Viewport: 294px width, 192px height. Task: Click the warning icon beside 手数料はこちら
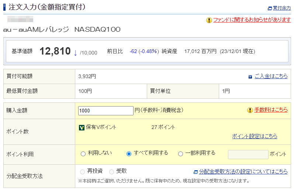click(x=250, y=110)
